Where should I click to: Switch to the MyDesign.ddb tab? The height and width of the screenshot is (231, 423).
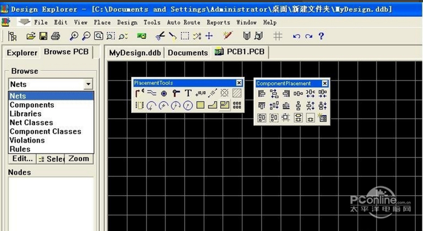pos(135,53)
